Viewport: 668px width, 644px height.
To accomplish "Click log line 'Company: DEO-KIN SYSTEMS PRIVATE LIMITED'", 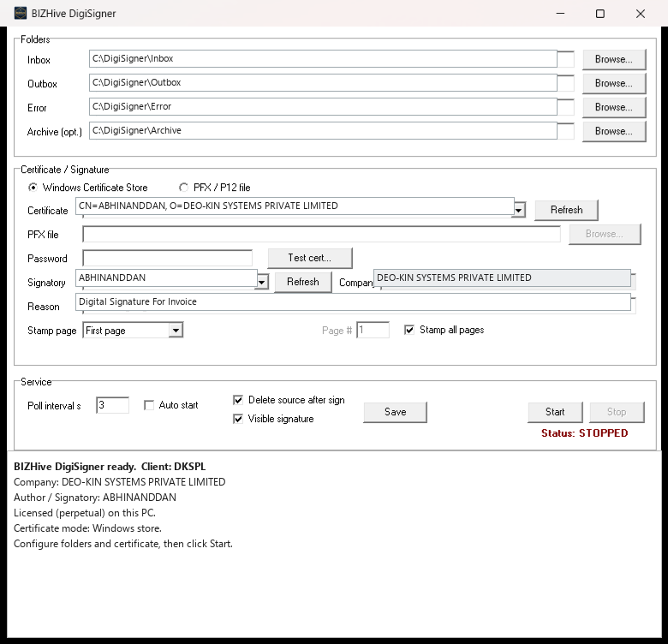I will coord(119,482).
